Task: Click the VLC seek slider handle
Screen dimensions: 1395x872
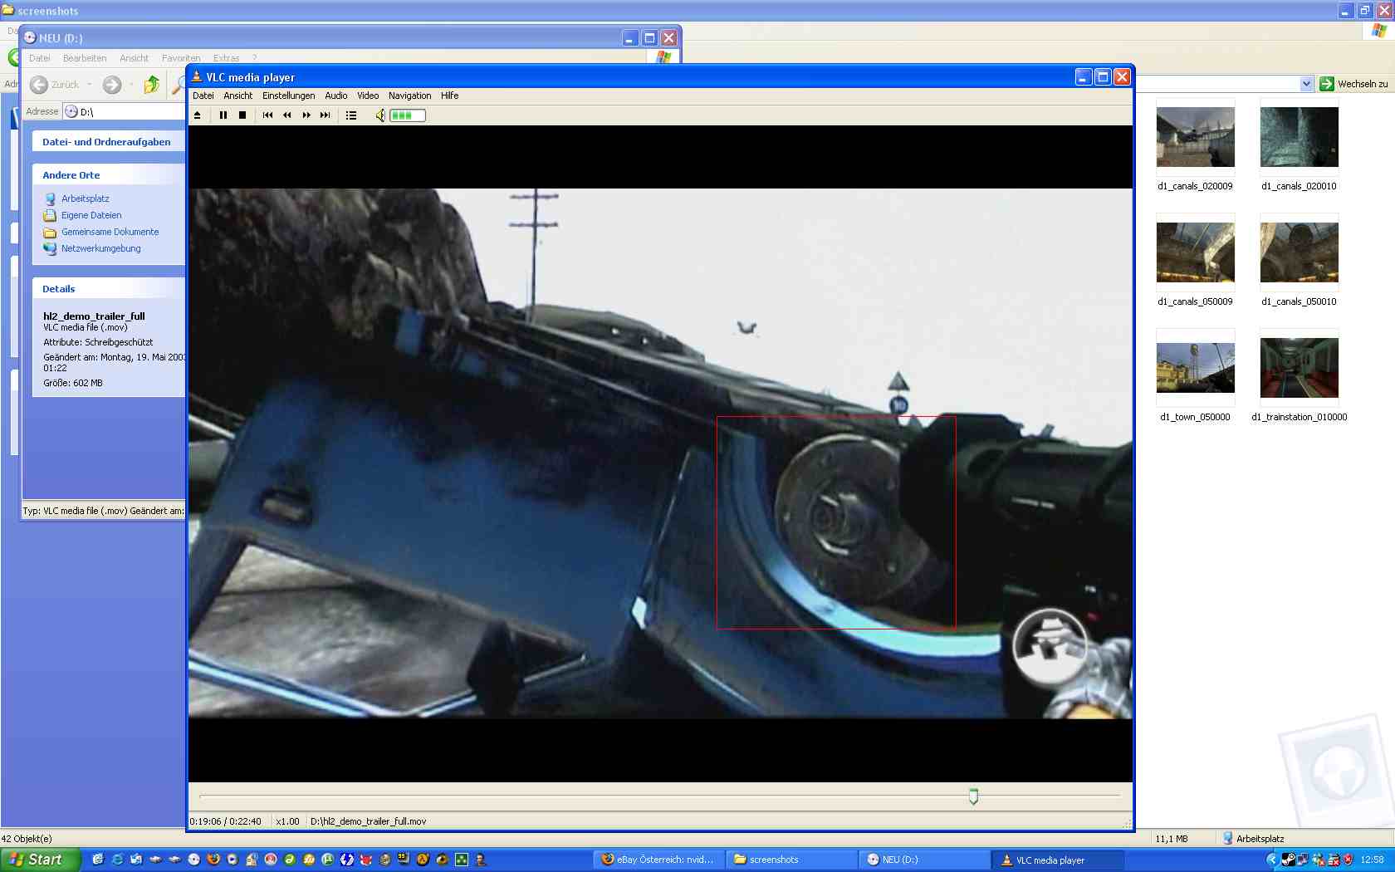Action: coord(973,796)
